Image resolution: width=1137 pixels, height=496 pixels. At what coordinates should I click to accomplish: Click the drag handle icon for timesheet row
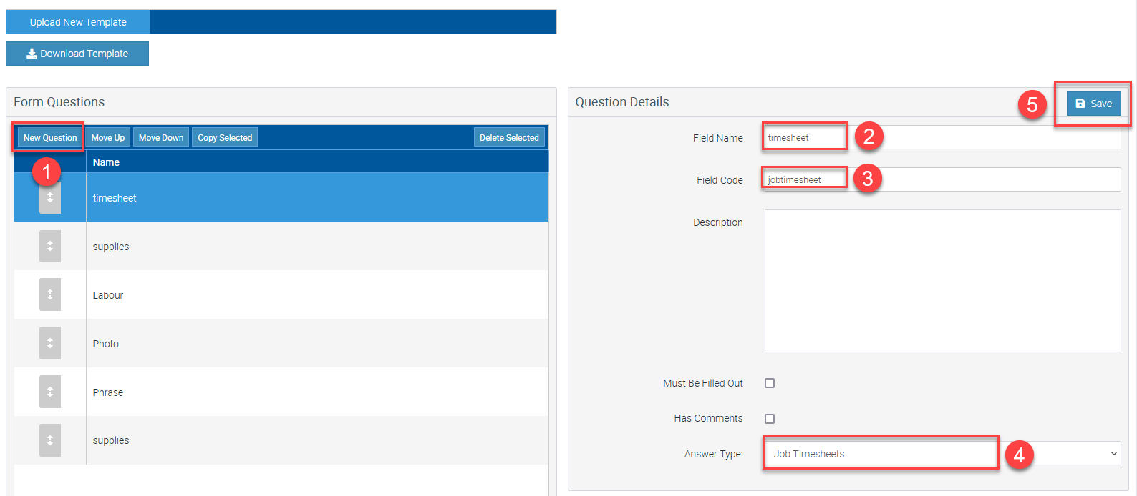(x=50, y=199)
